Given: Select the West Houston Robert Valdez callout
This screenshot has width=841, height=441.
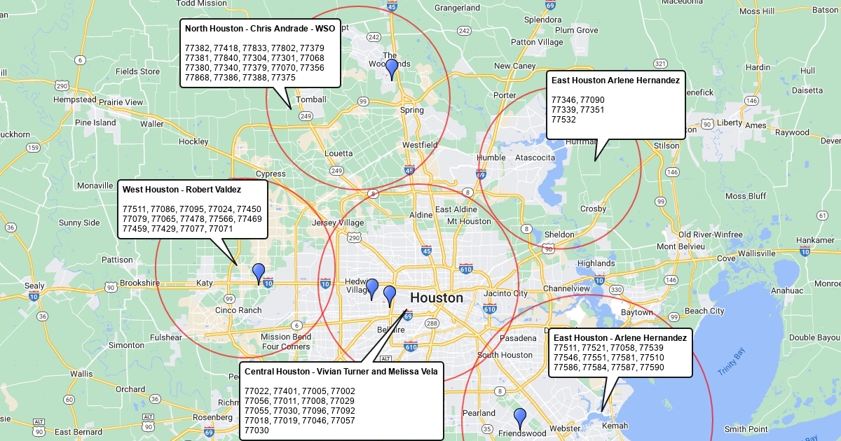Looking at the screenshot, I should click(192, 209).
